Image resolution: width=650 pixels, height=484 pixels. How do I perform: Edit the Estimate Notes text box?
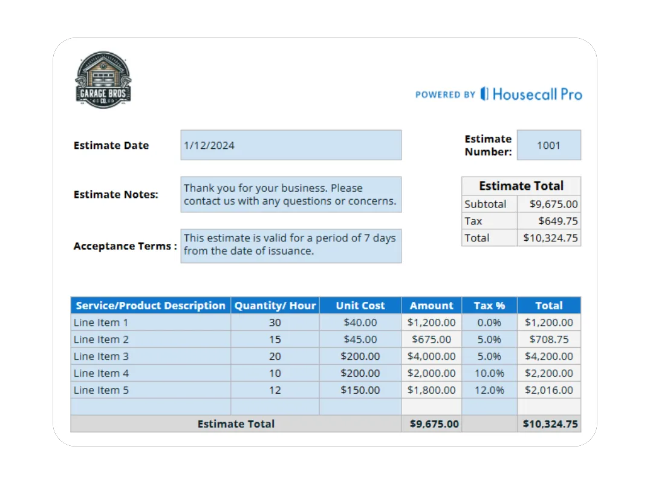coord(290,195)
